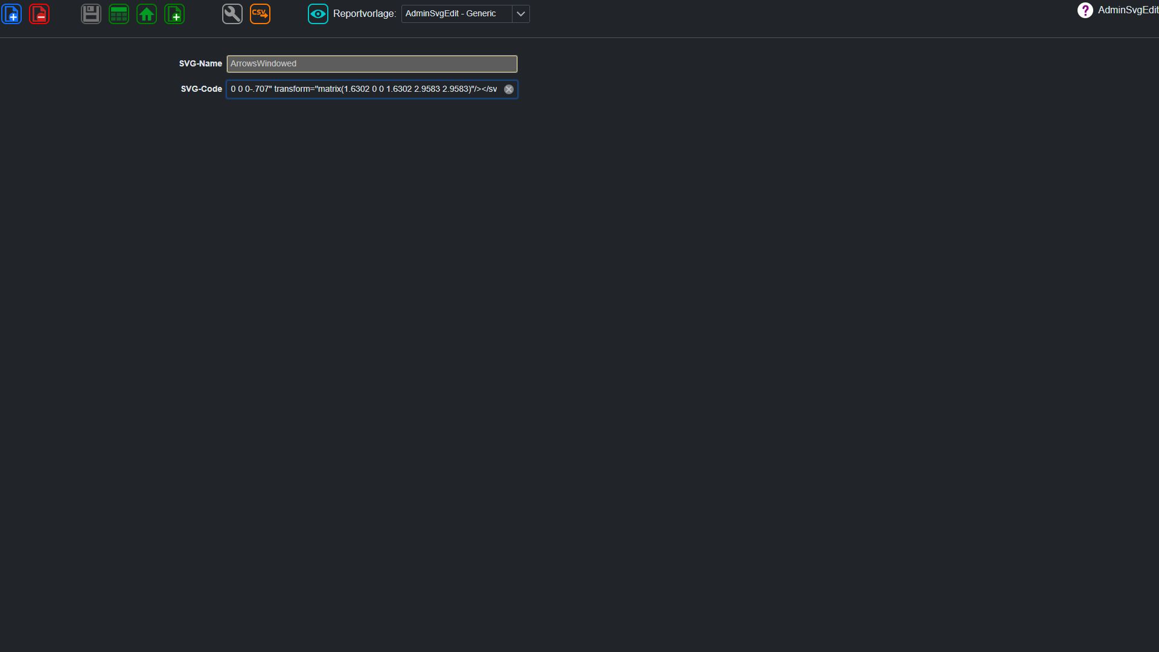Export via the orange CSV icon
The height and width of the screenshot is (652, 1159).
tap(260, 14)
